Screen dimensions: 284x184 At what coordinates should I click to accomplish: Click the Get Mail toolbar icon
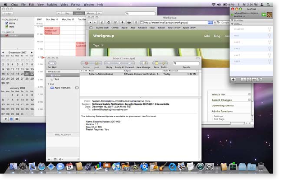[53, 63]
